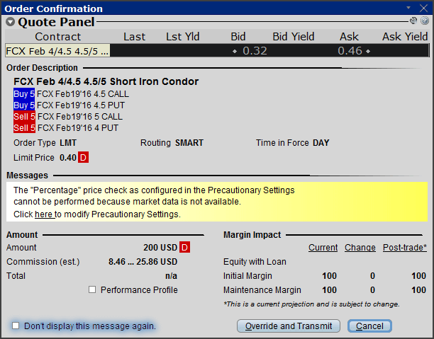The height and width of the screenshot is (339, 434).
Task: Click the Contract column header
Action: coord(58,37)
